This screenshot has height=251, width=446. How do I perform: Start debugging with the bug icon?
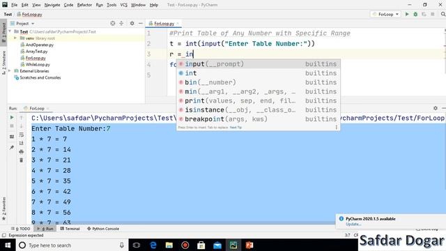415,14
